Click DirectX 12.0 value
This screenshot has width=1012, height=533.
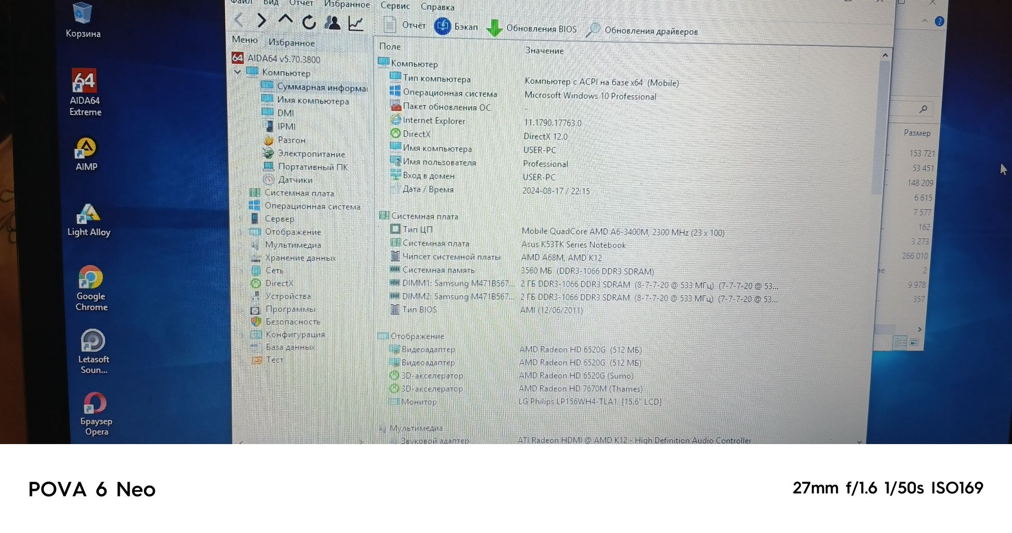click(x=546, y=136)
